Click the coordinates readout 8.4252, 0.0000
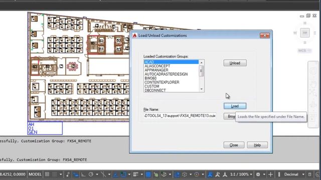 pyautogui.click(x=13, y=174)
